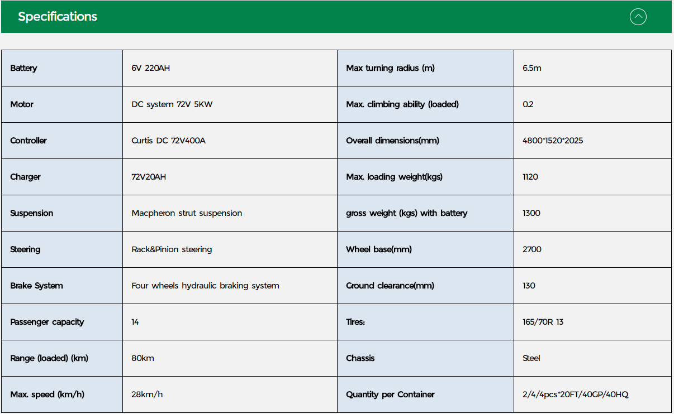Select Four wheels hydraulic braking system text
Screen dimensions: 674x414
click(205, 286)
